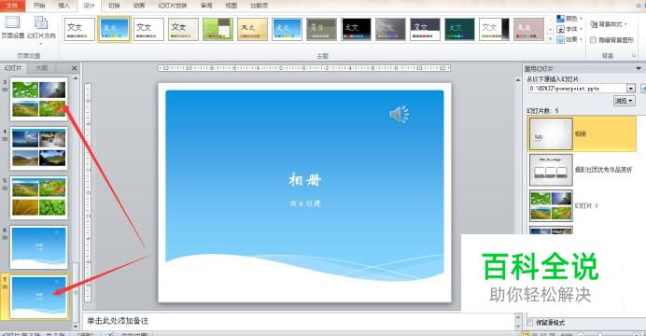Open the Background group dialog launcher
This screenshot has width=646, height=336.
633,55
